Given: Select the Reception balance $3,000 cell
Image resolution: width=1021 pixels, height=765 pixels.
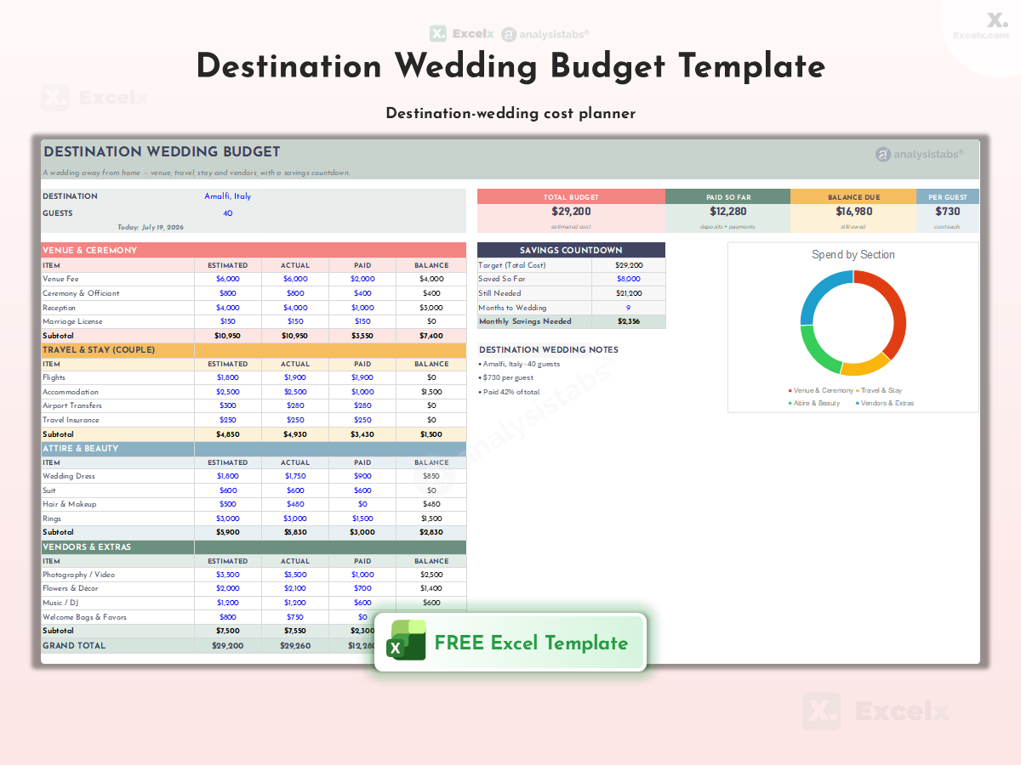Looking at the screenshot, I should tap(431, 308).
